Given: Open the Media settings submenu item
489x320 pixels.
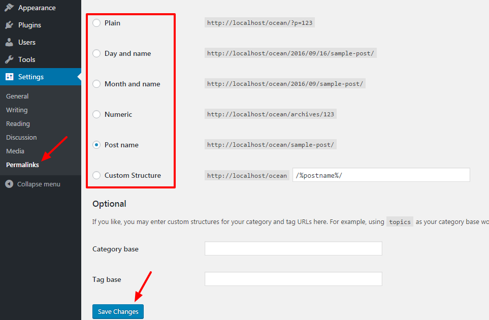Looking at the screenshot, I should pyautogui.click(x=15, y=151).
